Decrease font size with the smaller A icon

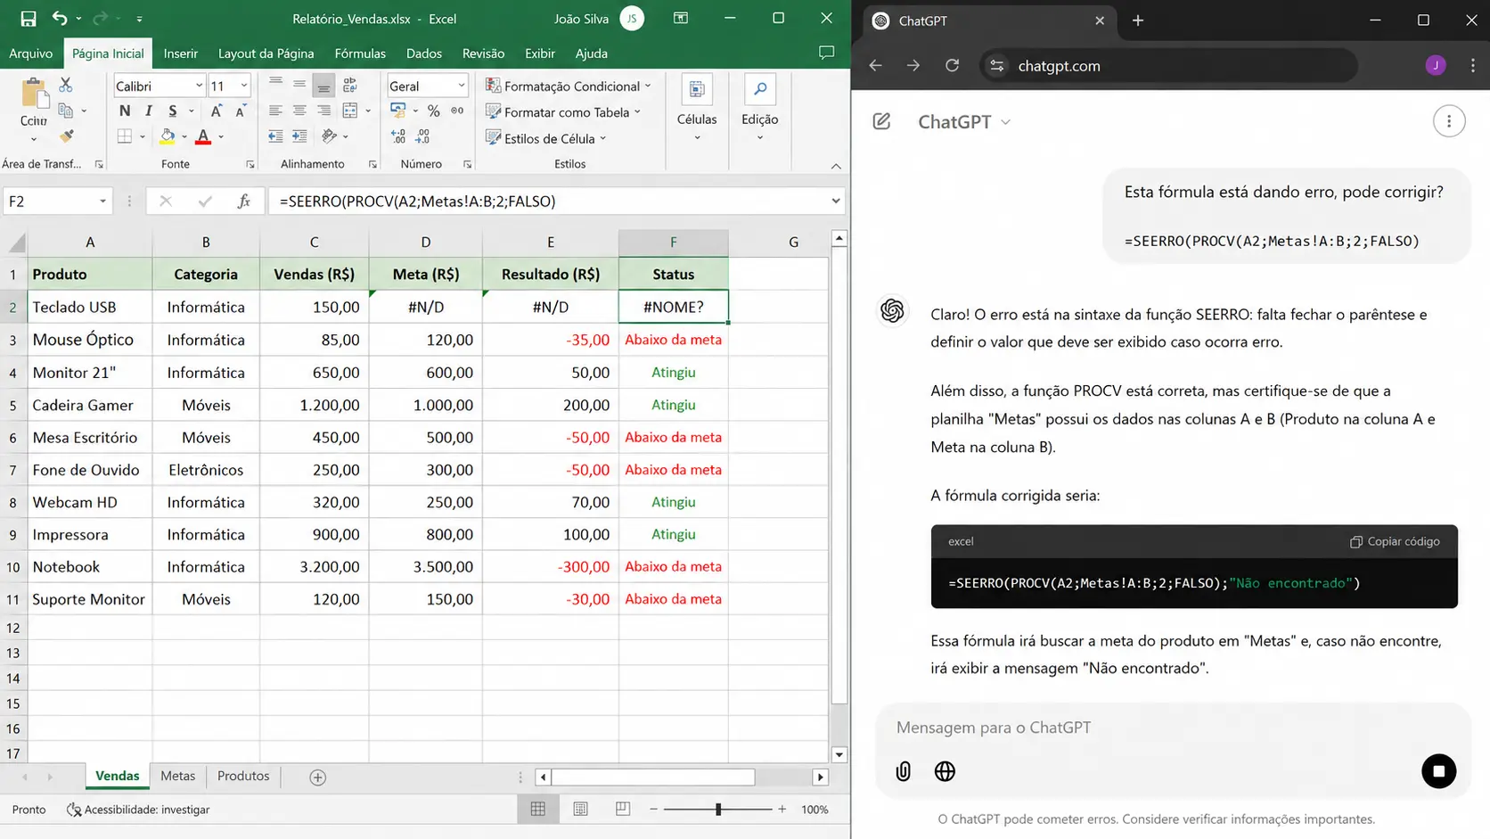click(x=241, y=111)
